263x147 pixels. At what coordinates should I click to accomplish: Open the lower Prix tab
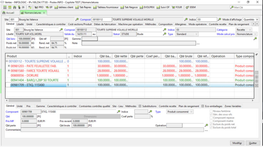click(x=28, y=106)
